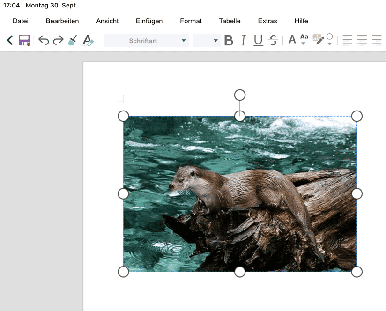Center align the text
This screenshot has width=386, height=311.
[x=362, y=40]
